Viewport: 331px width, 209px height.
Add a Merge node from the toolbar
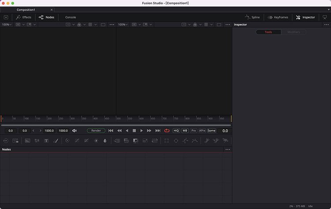117,141
